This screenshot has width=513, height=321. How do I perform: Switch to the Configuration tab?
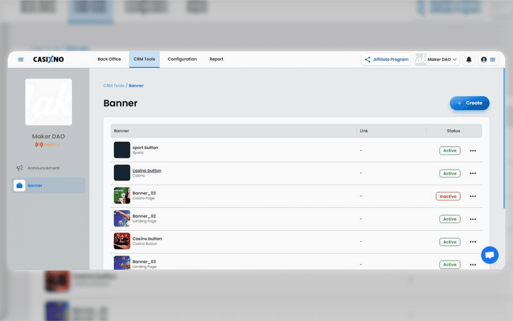[x=182, y=59]
